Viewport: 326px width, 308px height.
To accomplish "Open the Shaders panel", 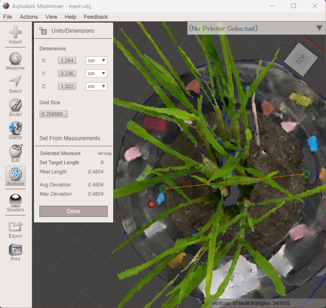I will tap(15, 203).
